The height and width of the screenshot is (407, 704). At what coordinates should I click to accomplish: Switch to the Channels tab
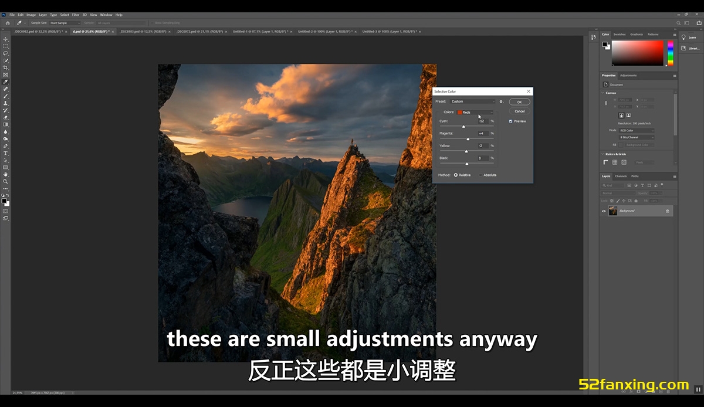621,176
